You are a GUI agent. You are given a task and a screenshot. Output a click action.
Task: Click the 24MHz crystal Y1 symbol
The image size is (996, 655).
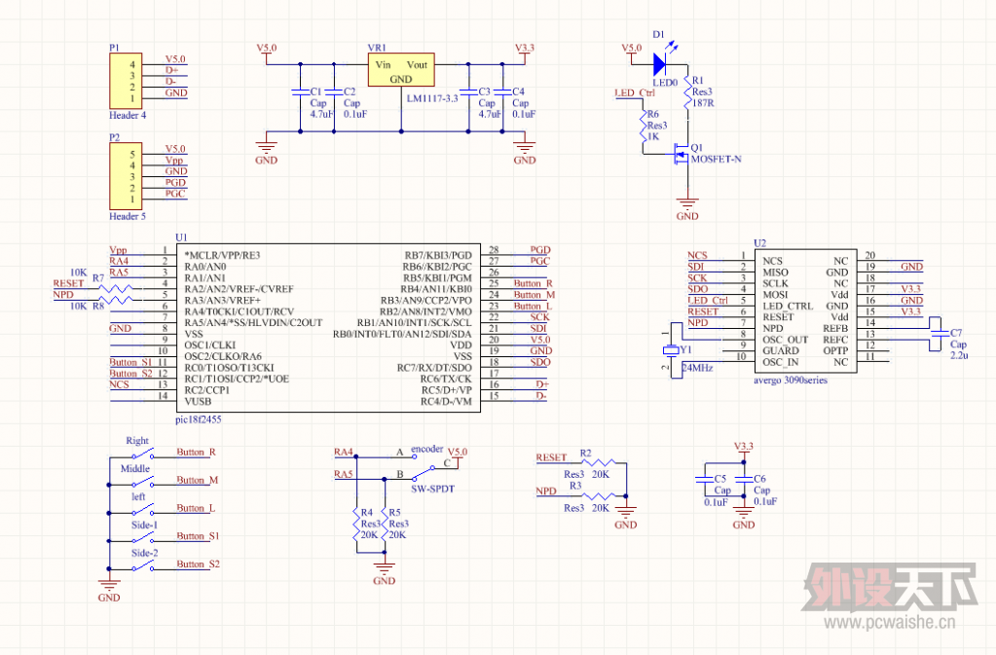tap(672, 349)
